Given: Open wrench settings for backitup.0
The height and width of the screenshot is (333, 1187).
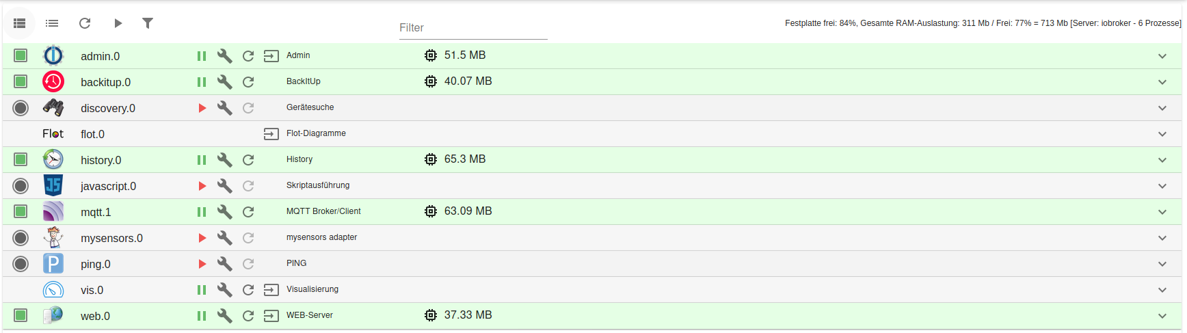Looking at the screenshot, I should 224,82.
